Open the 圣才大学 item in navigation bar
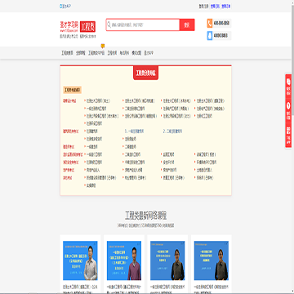294x294 pixels. (x=149, y=53)
